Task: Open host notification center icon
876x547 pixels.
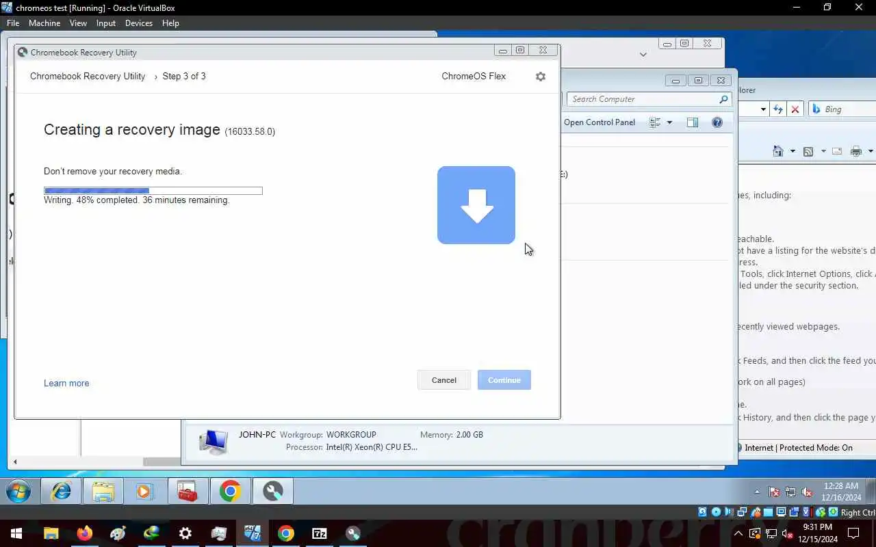Action: tap(853, 533)
